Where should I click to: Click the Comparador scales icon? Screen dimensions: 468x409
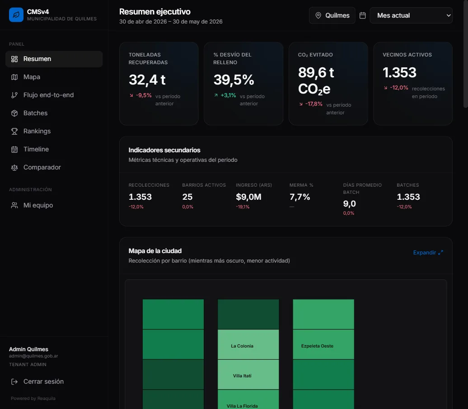(x=14, y=168)
